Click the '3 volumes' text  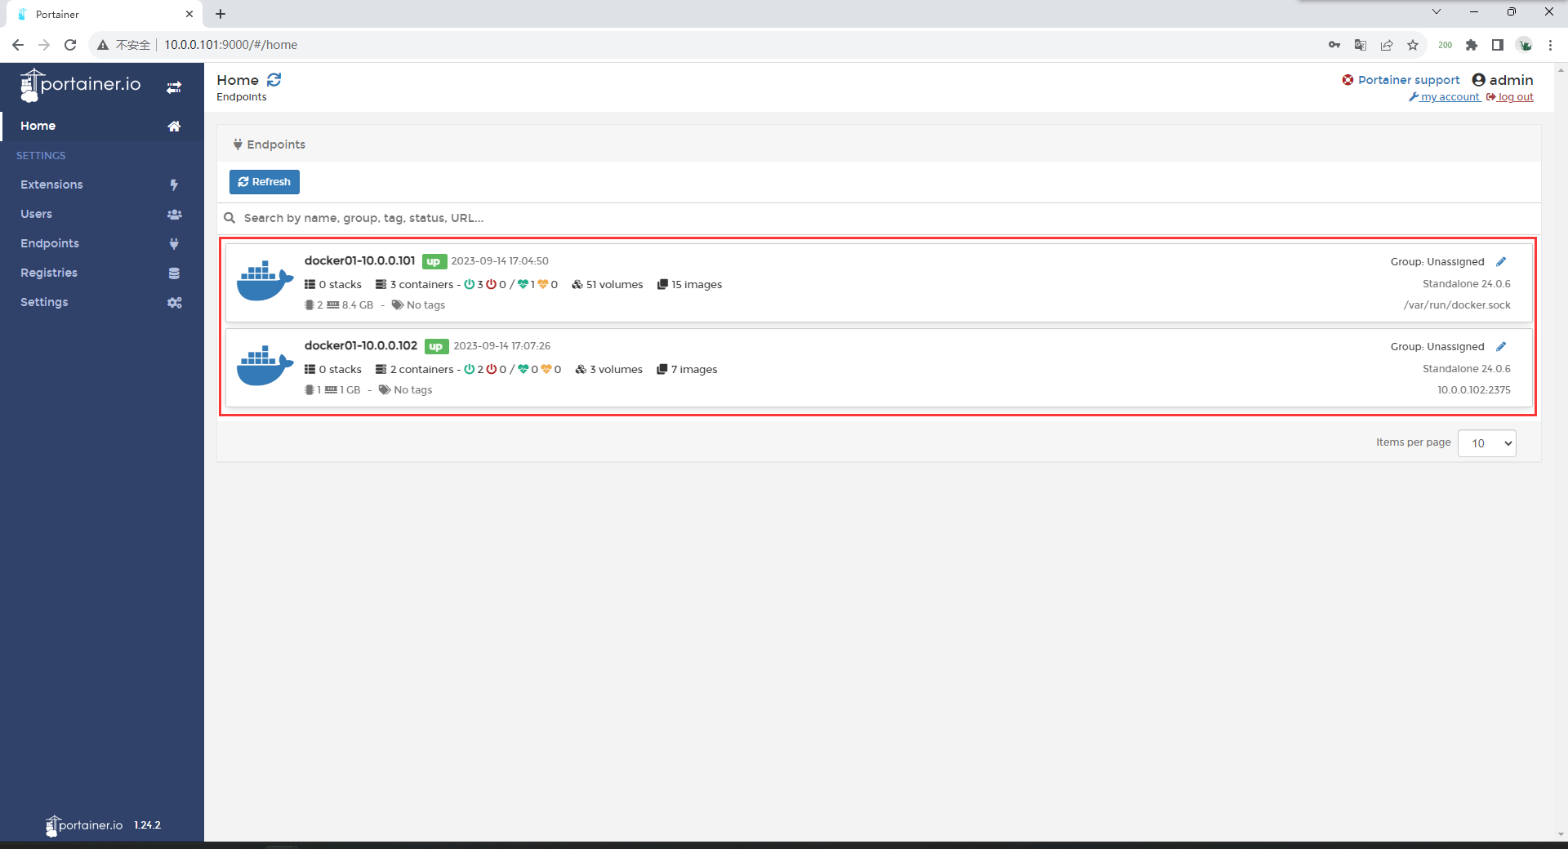click(616, 369)
